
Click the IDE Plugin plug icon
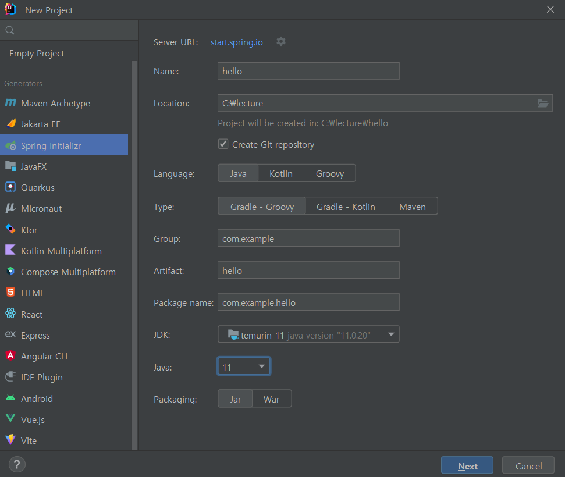(x=10, y=376)
